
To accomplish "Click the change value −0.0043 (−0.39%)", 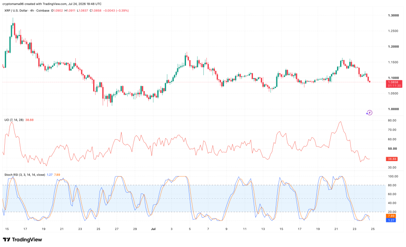I will coord(116,11).
